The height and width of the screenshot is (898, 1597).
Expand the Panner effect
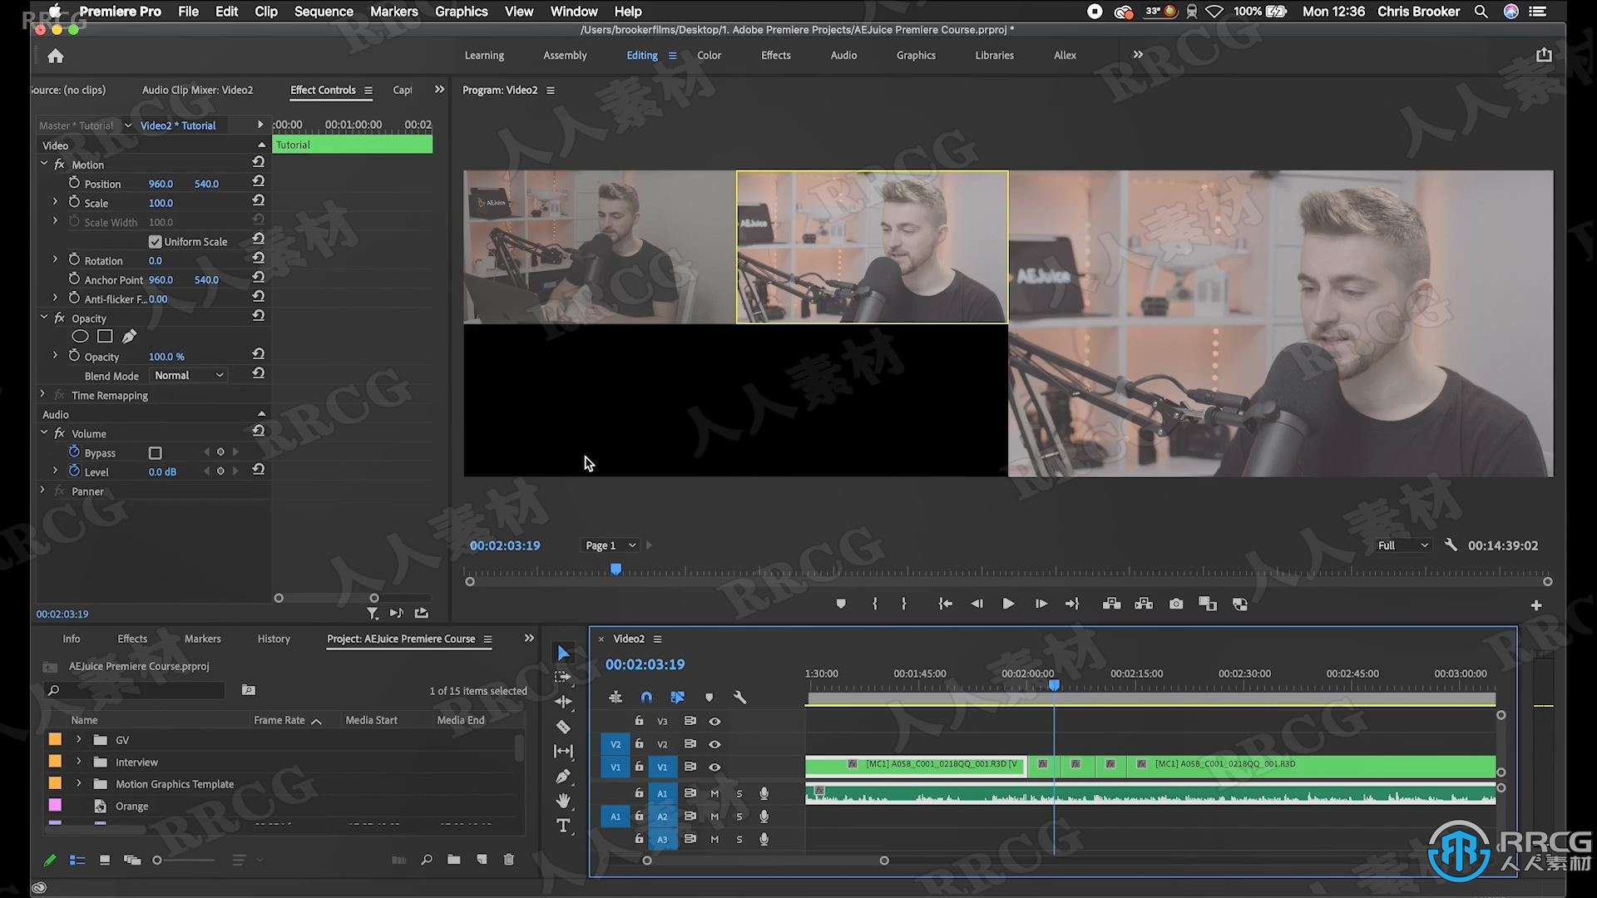pyautogui.click(x=42, y=491)
